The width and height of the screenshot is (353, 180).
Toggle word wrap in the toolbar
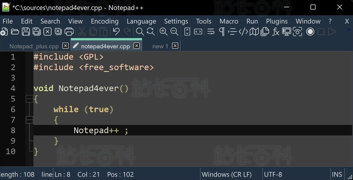tap(211, 32)
